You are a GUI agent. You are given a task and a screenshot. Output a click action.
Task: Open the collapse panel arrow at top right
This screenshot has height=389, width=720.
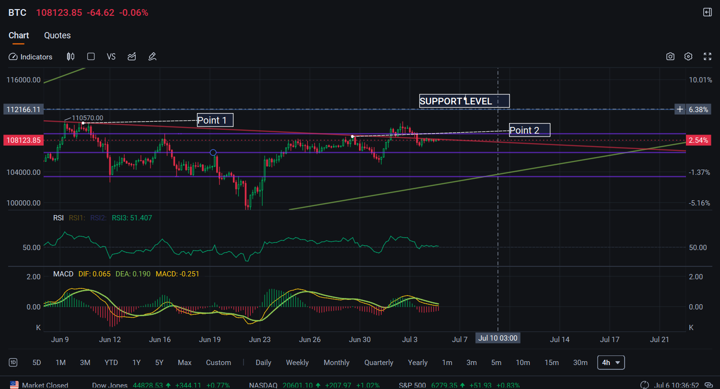coord(708,12)
